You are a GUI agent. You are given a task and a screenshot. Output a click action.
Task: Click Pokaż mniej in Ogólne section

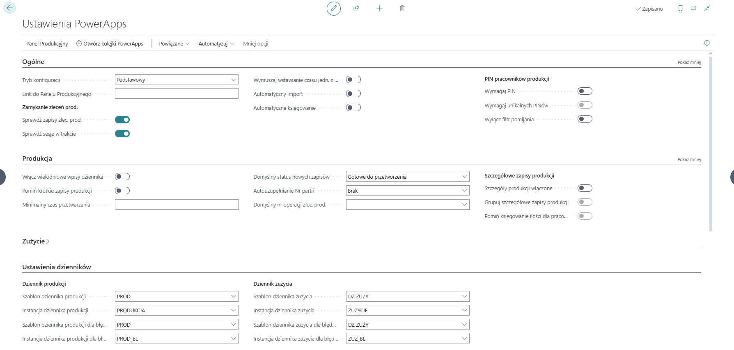pos(689,62)
